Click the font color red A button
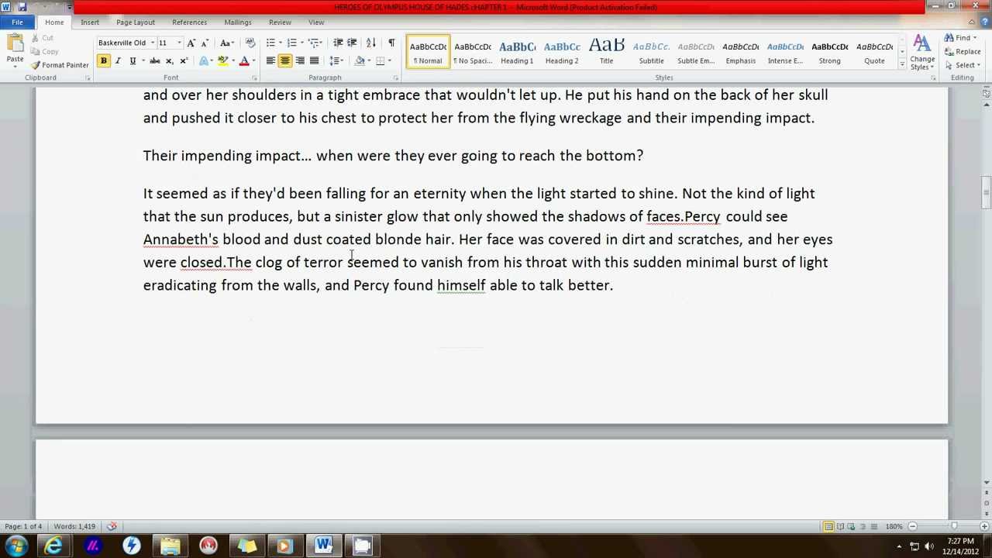 click(x=243, y=60)
